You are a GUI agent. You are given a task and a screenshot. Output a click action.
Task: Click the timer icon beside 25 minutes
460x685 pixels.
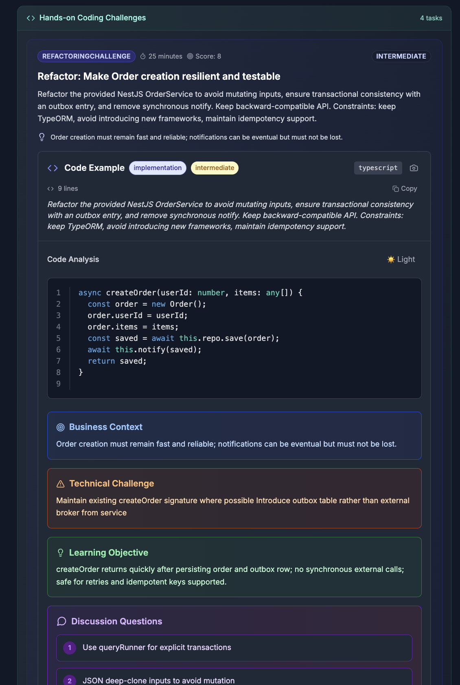pyautogui.click(x=142, y=56)
